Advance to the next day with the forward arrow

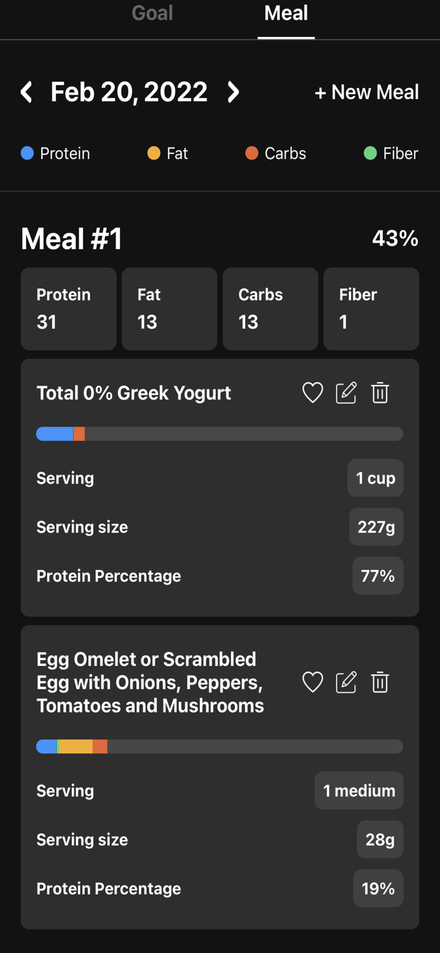[233, 91]
